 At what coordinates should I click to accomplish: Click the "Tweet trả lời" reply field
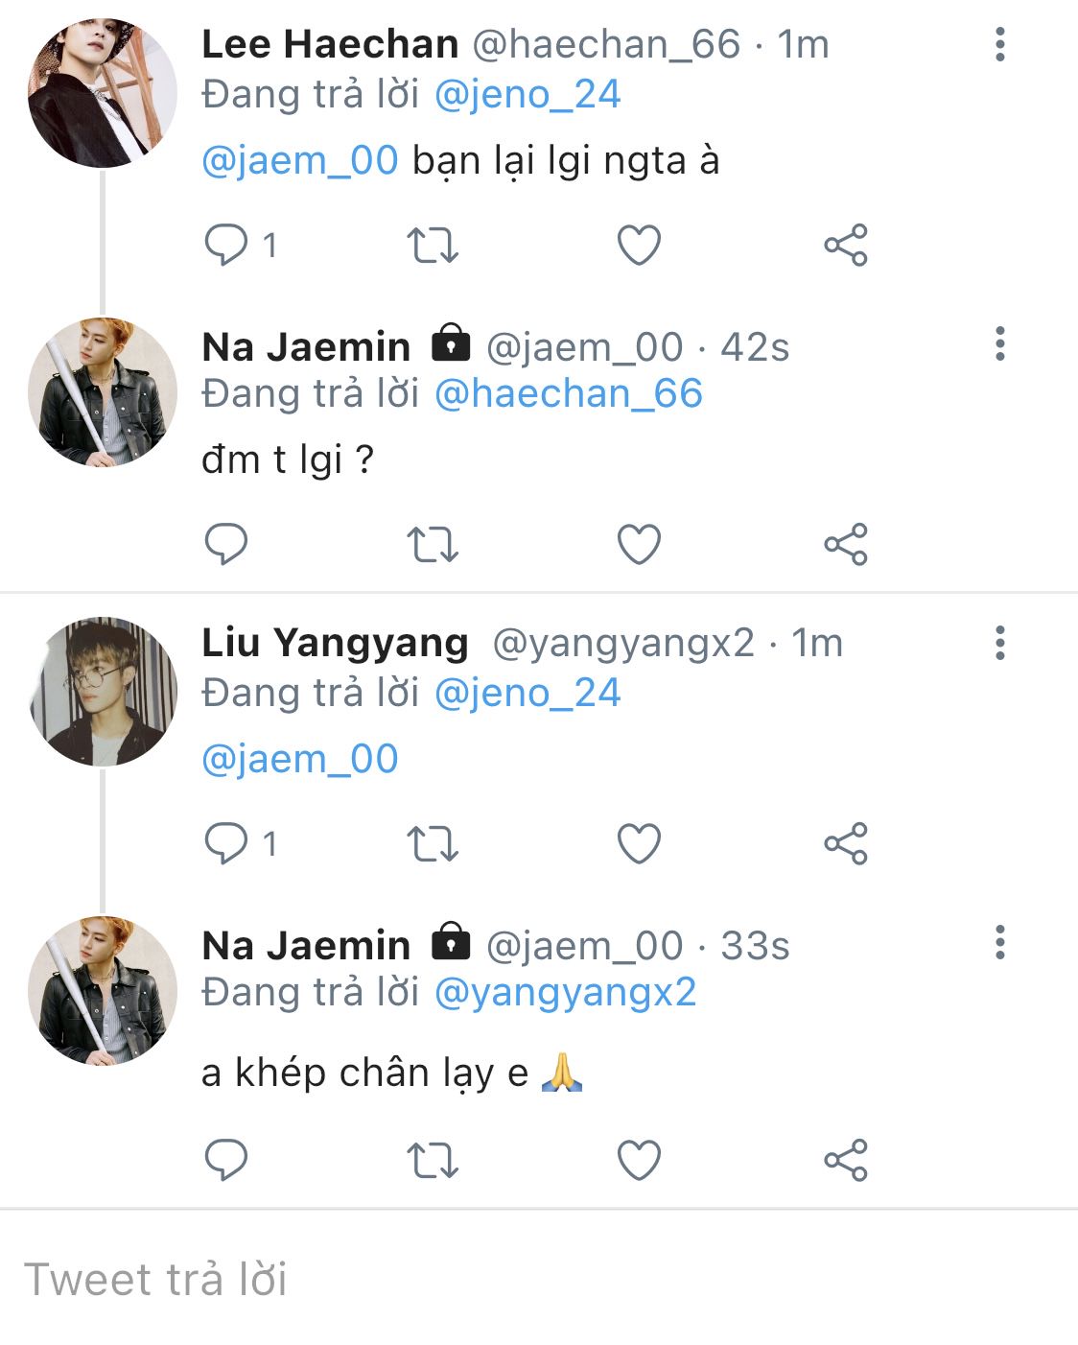pos(384,1279)
